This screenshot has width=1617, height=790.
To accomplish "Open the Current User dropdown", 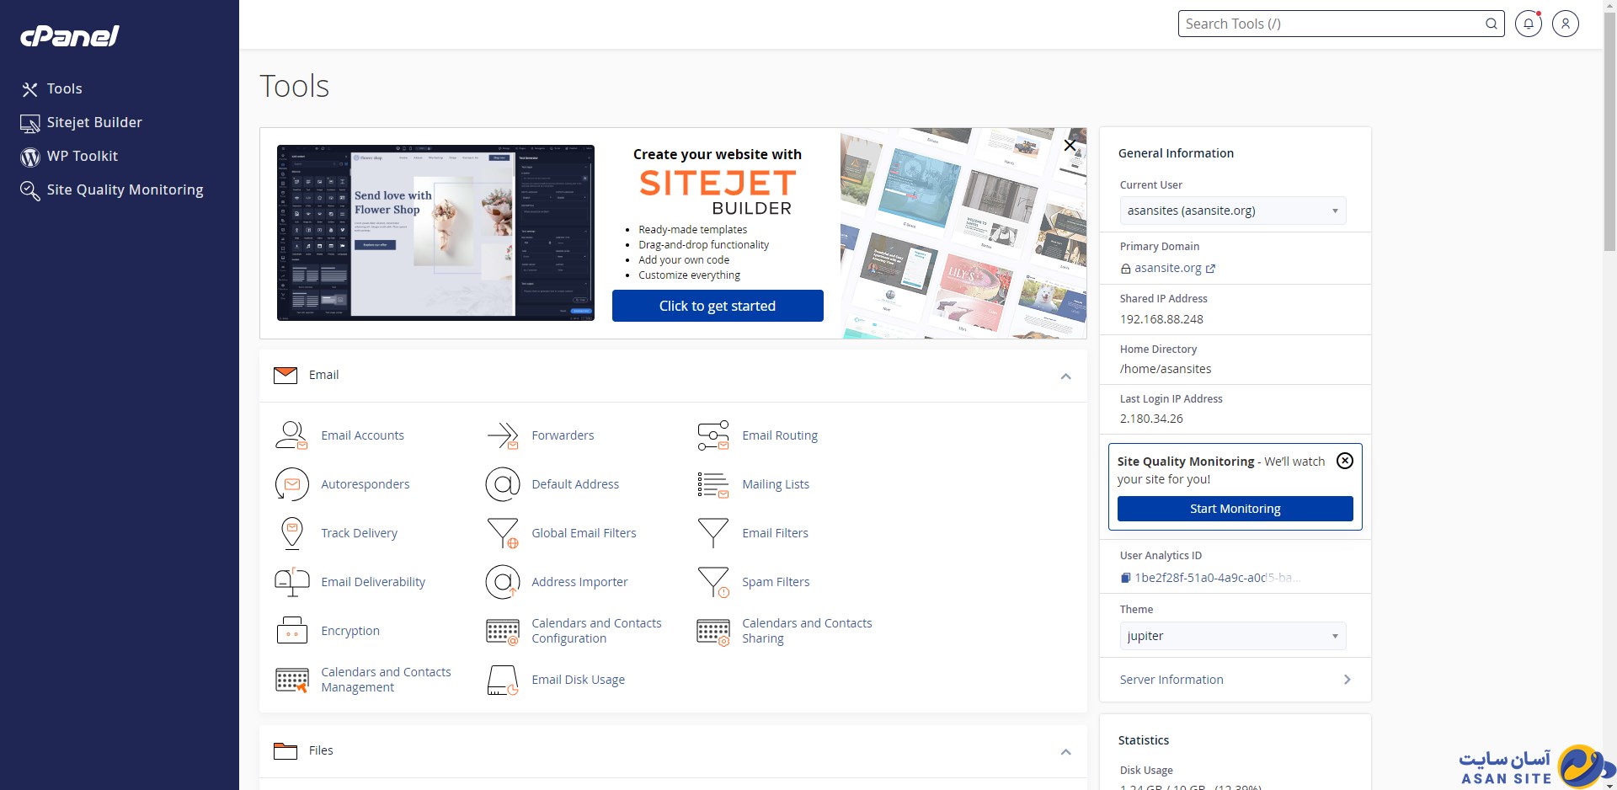I will (1232, 211).
